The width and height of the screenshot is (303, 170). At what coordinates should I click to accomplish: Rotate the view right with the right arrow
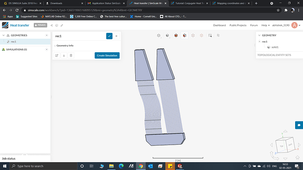click(x=299, y=145)
